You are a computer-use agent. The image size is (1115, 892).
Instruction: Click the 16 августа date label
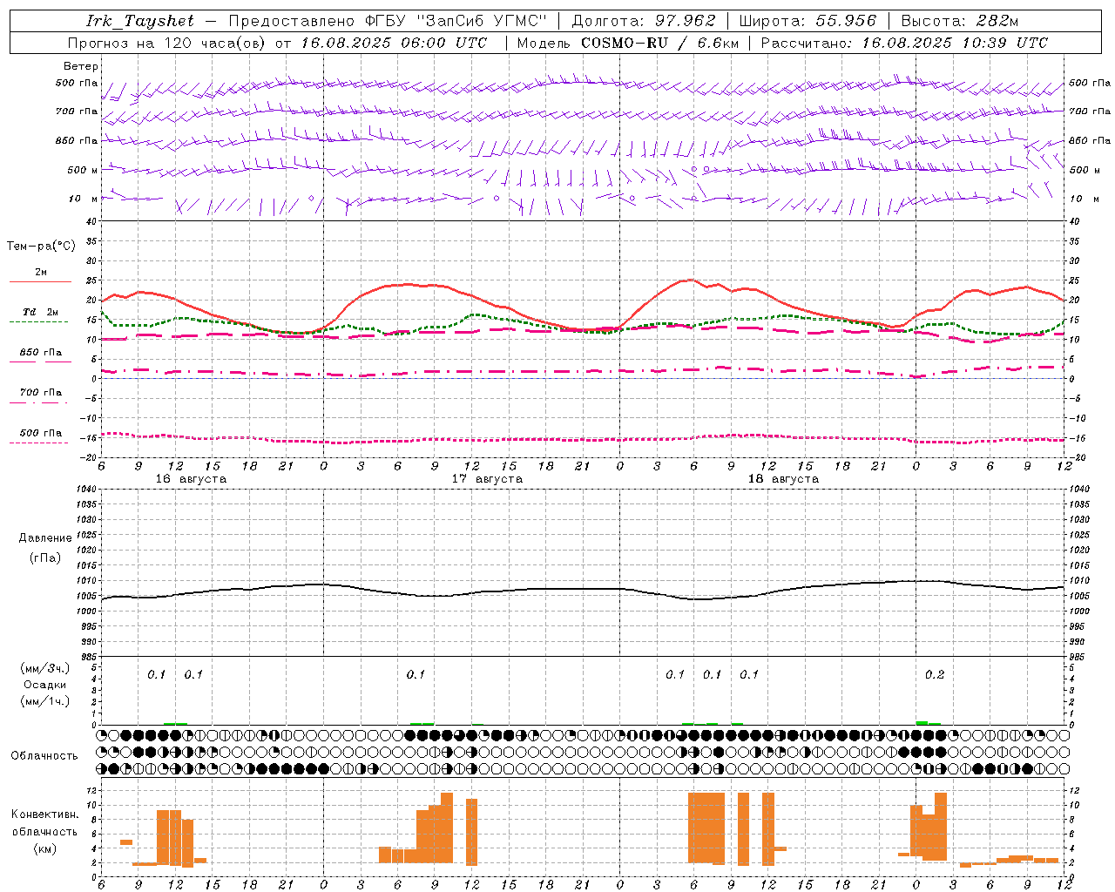click(191, 478)
